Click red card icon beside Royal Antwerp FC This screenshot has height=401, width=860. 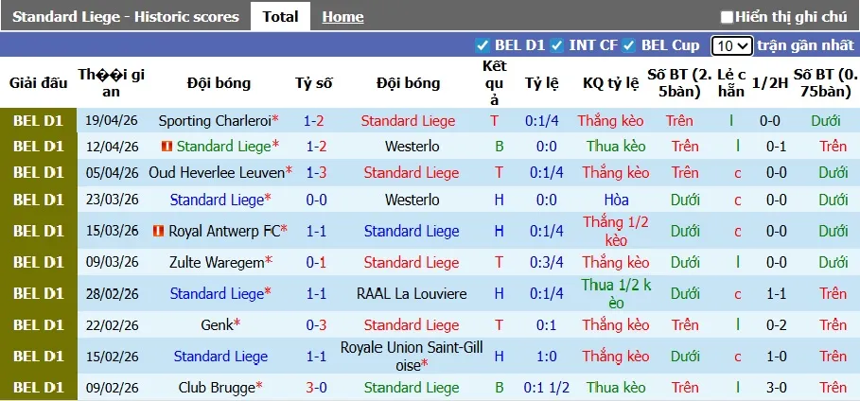[x=159, y=231]
